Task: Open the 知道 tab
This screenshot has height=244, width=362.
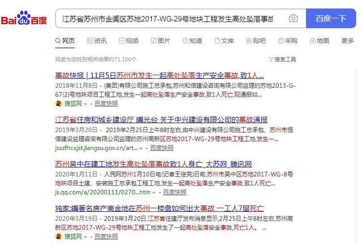Action: coord(192,41)
